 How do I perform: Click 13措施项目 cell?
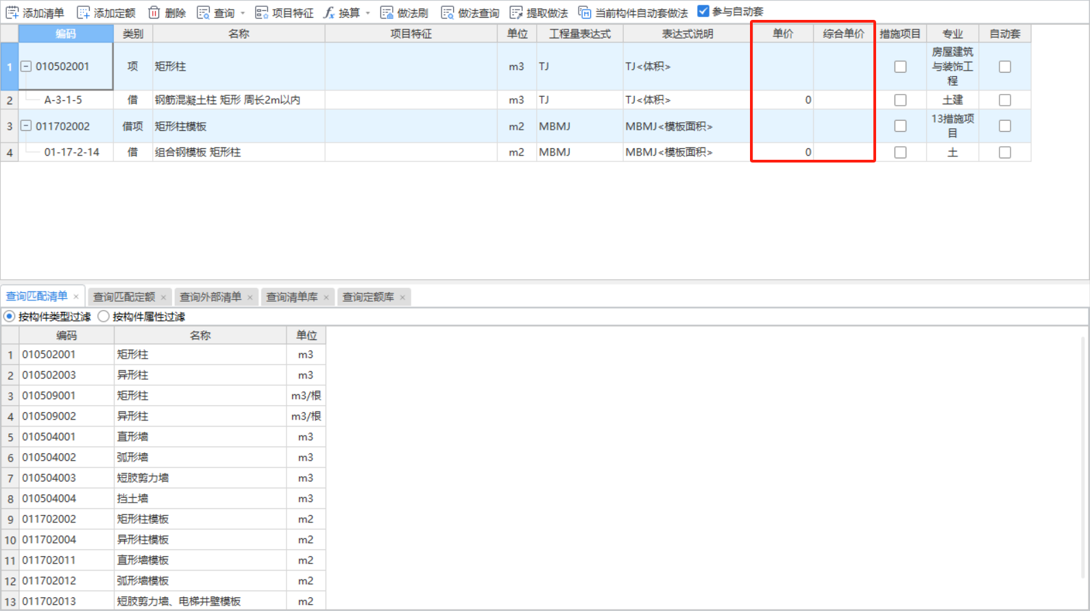click(953, 126)
